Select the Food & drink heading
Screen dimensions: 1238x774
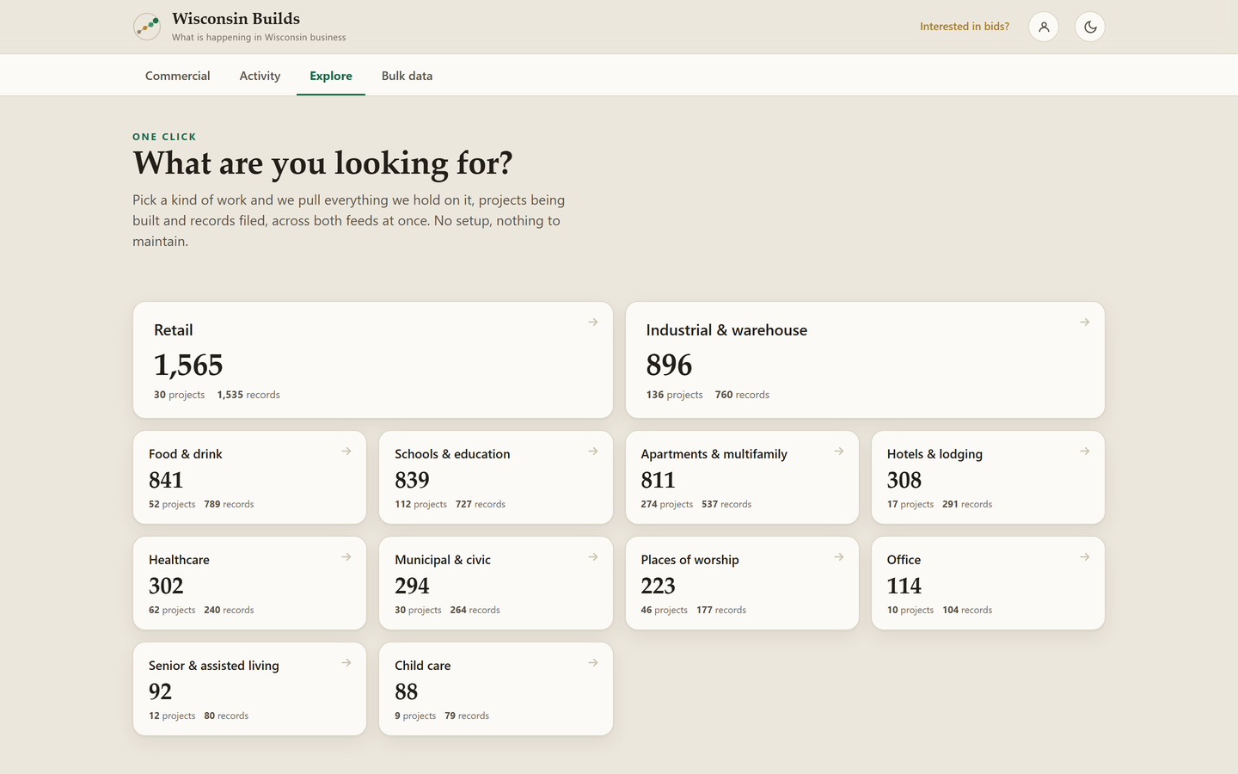pos(186,454)
